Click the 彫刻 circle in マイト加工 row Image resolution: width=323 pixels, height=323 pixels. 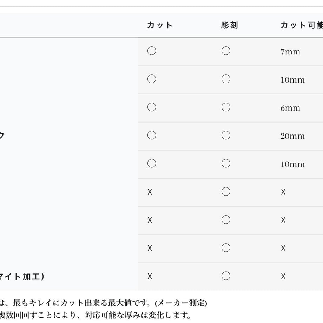pyautogui.click(x=226, y=276)
